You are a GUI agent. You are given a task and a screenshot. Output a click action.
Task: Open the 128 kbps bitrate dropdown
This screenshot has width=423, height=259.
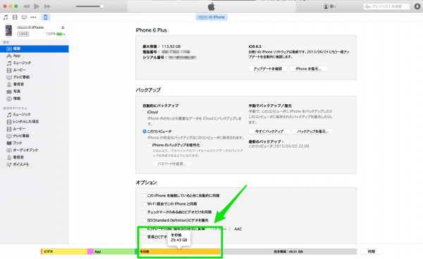pos(221,229)
